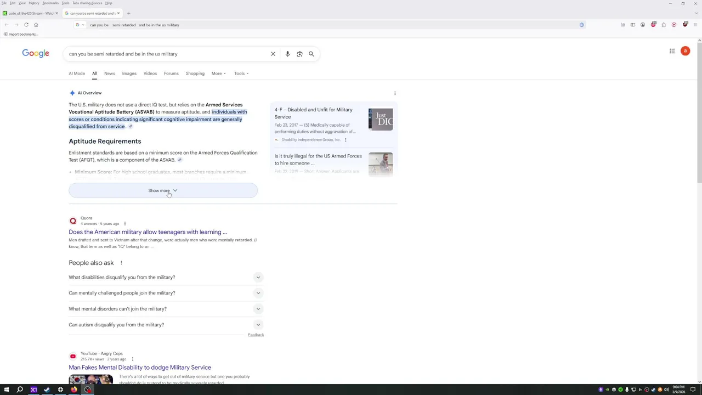The image size is (702, 395).
Task: Open browser library icon in toolbar
Action: click(622, 25)
